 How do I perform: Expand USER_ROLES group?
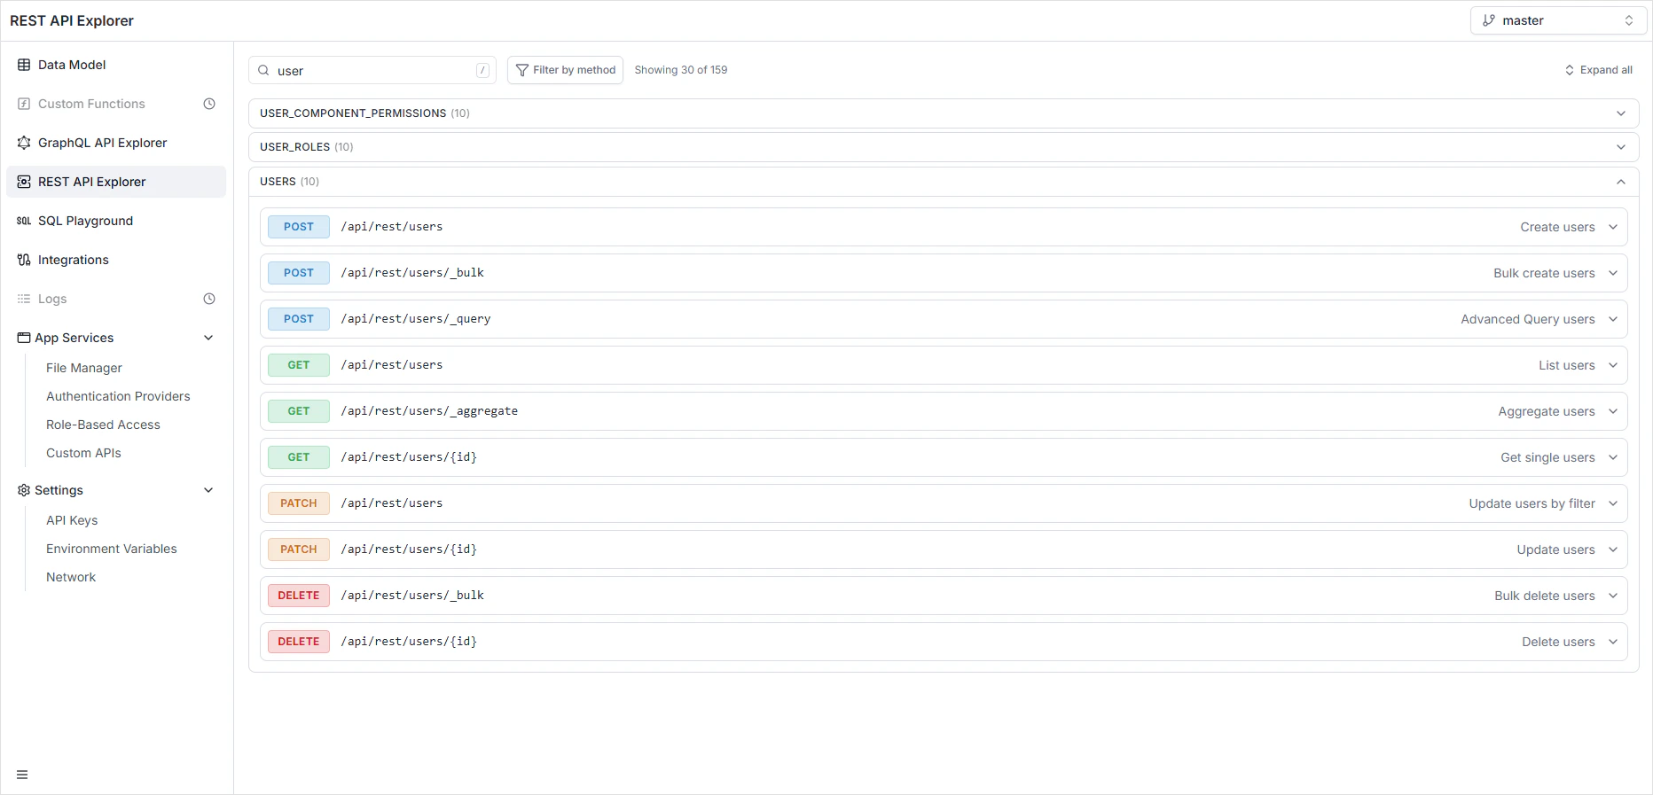(x=944, y=147)
